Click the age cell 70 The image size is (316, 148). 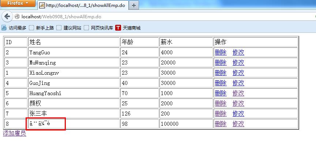click(139, 93)
